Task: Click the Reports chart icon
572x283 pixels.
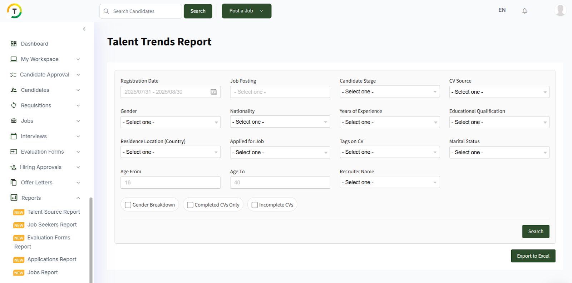Action: [x=14, y=198]
